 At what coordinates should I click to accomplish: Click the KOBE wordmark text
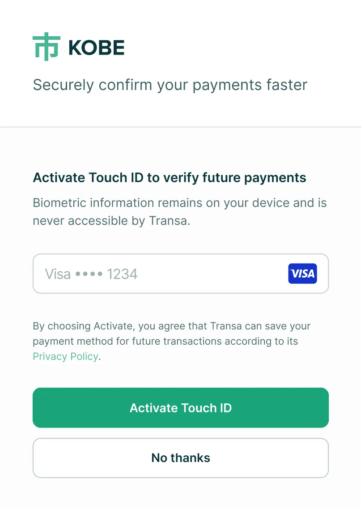click(96, 48)
